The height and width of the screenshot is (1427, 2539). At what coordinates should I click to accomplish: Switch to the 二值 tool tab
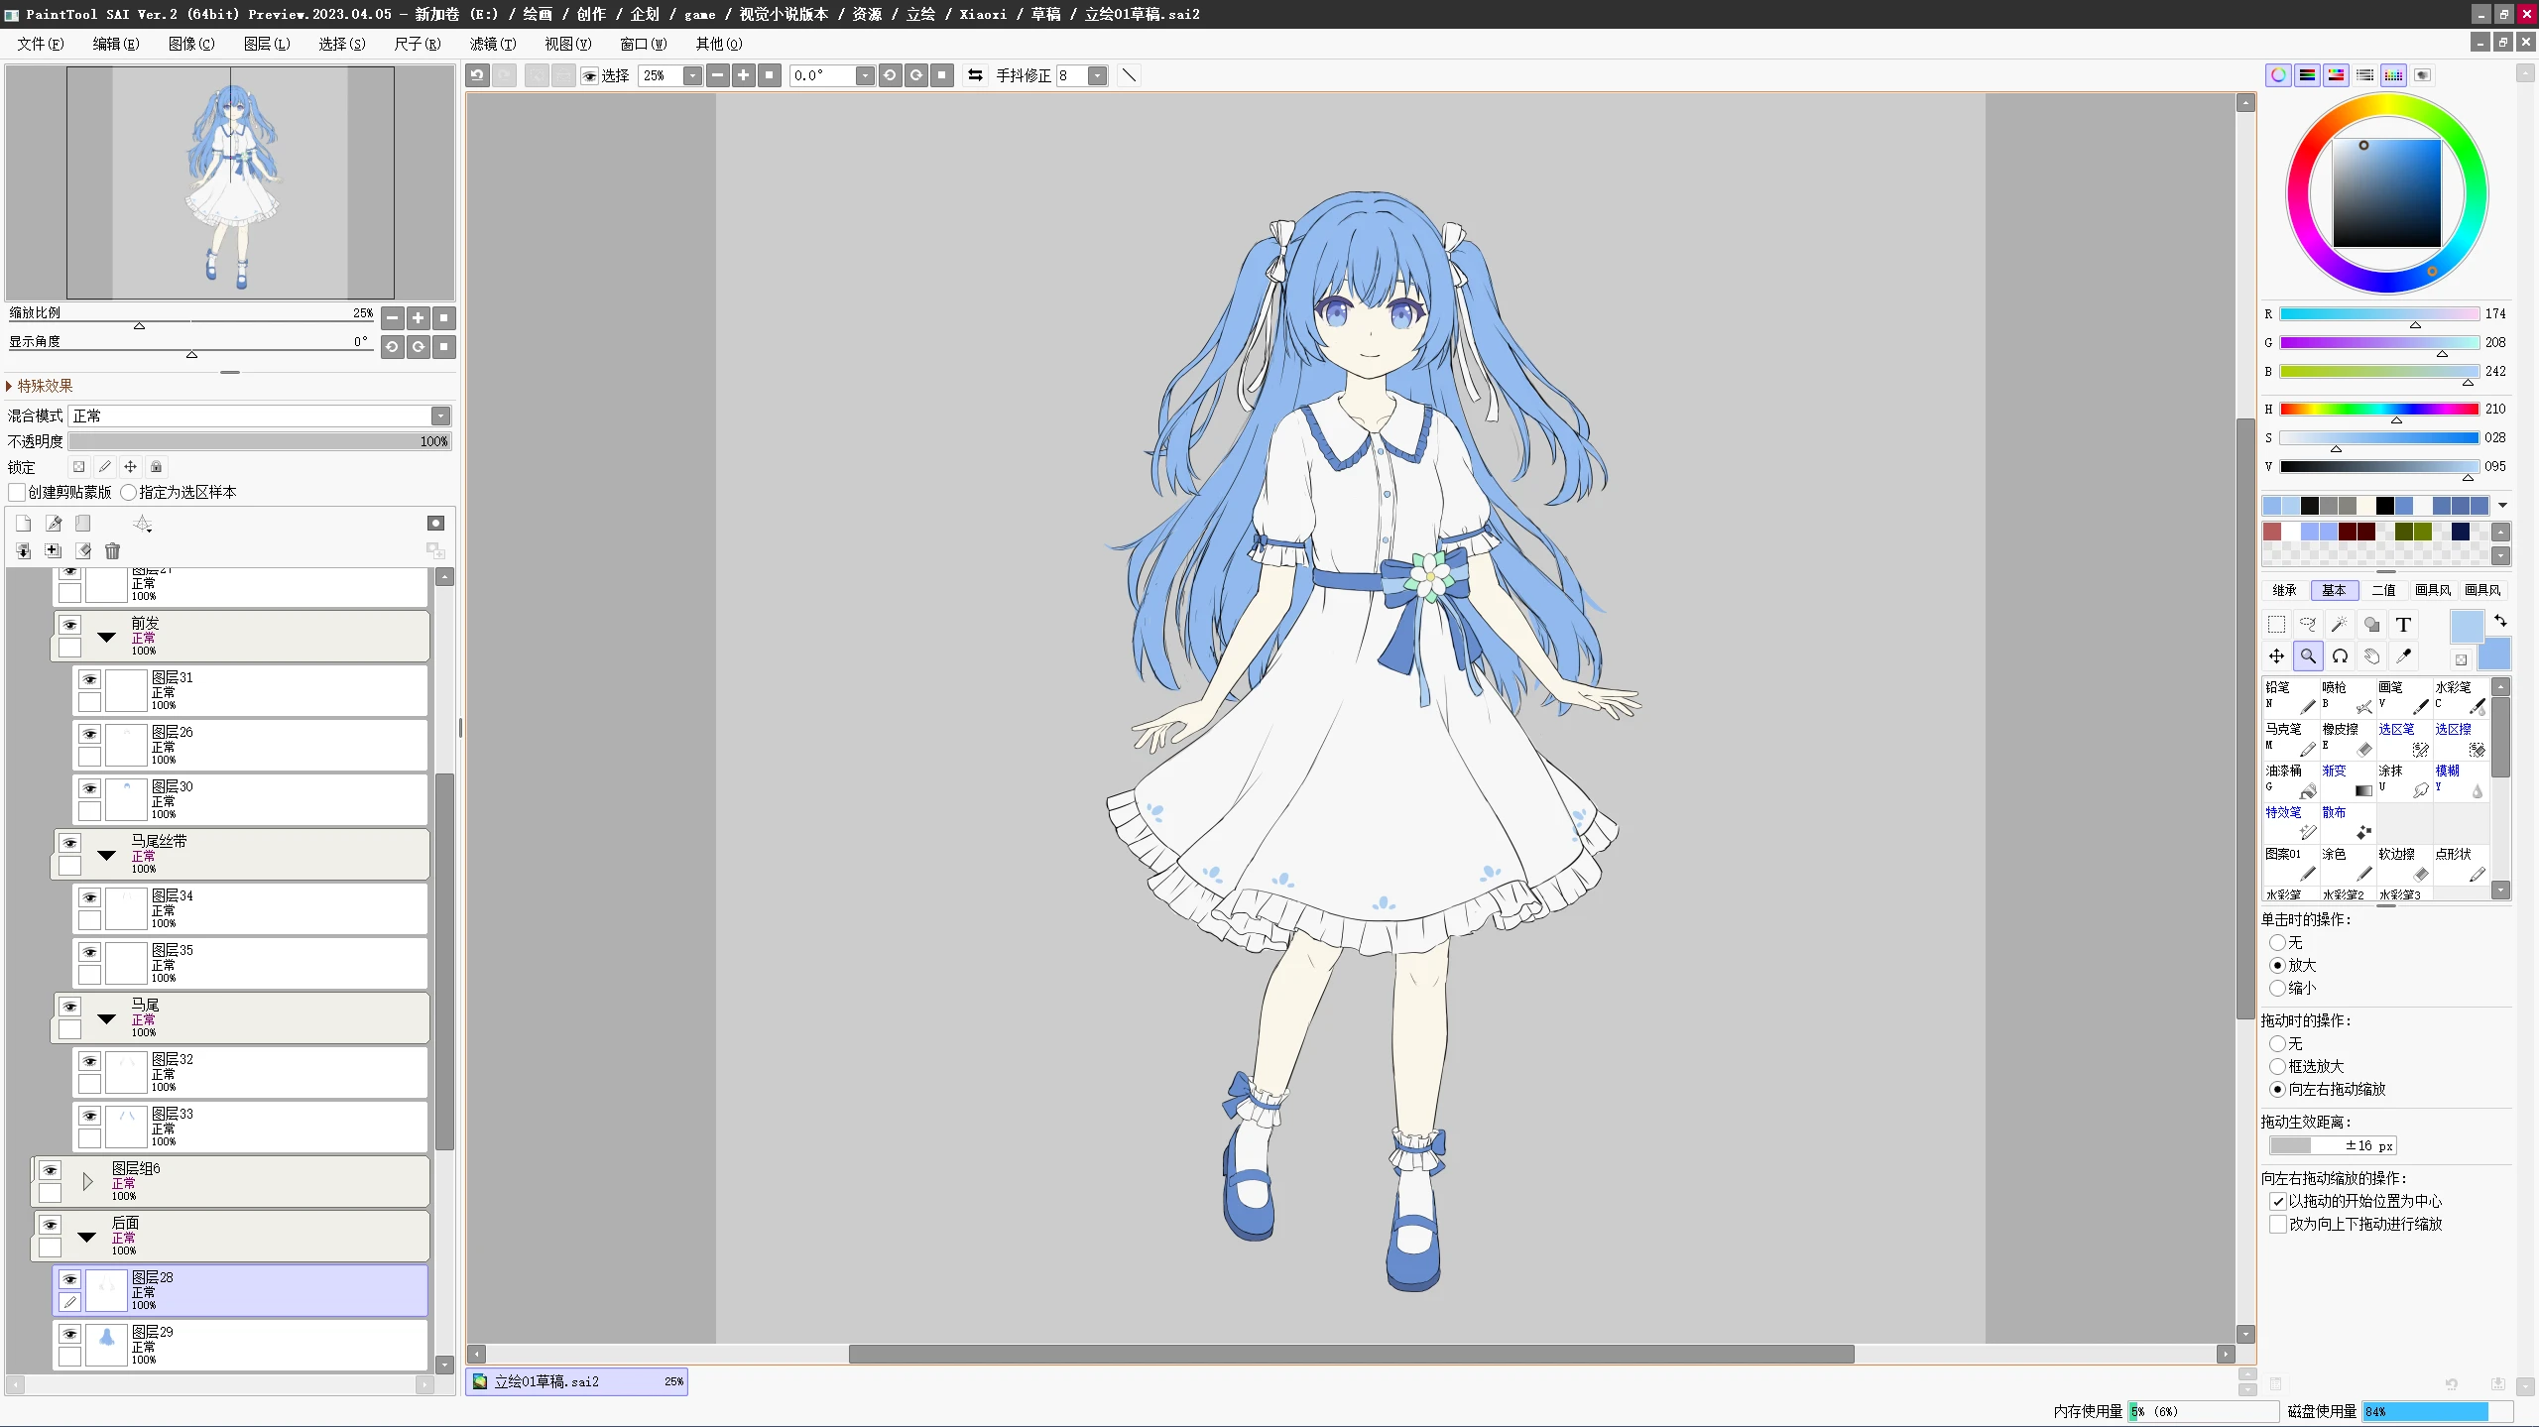[2383, 590]
